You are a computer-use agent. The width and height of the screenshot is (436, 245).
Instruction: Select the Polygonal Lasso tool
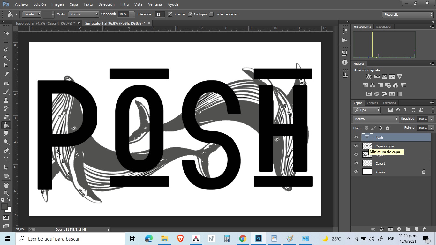6,49
